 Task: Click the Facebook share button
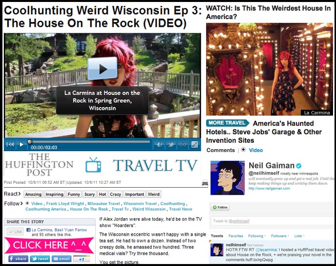pyautogui.click(x=18, y=259)
